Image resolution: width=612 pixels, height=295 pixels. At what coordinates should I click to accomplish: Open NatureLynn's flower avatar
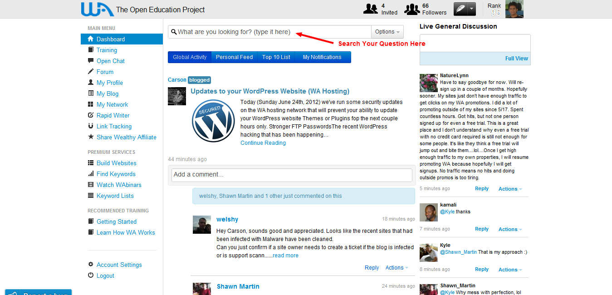click(x=429, y=83)
